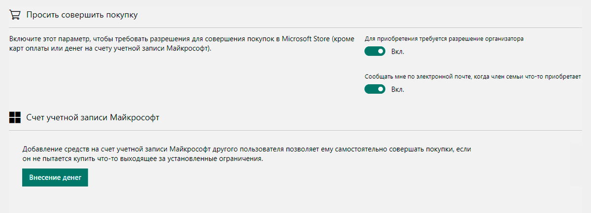The height and width of the screenshot is (213, 591).
Task: Turn off the family purchase email notification toggle
Action: (x=374, y=89)
